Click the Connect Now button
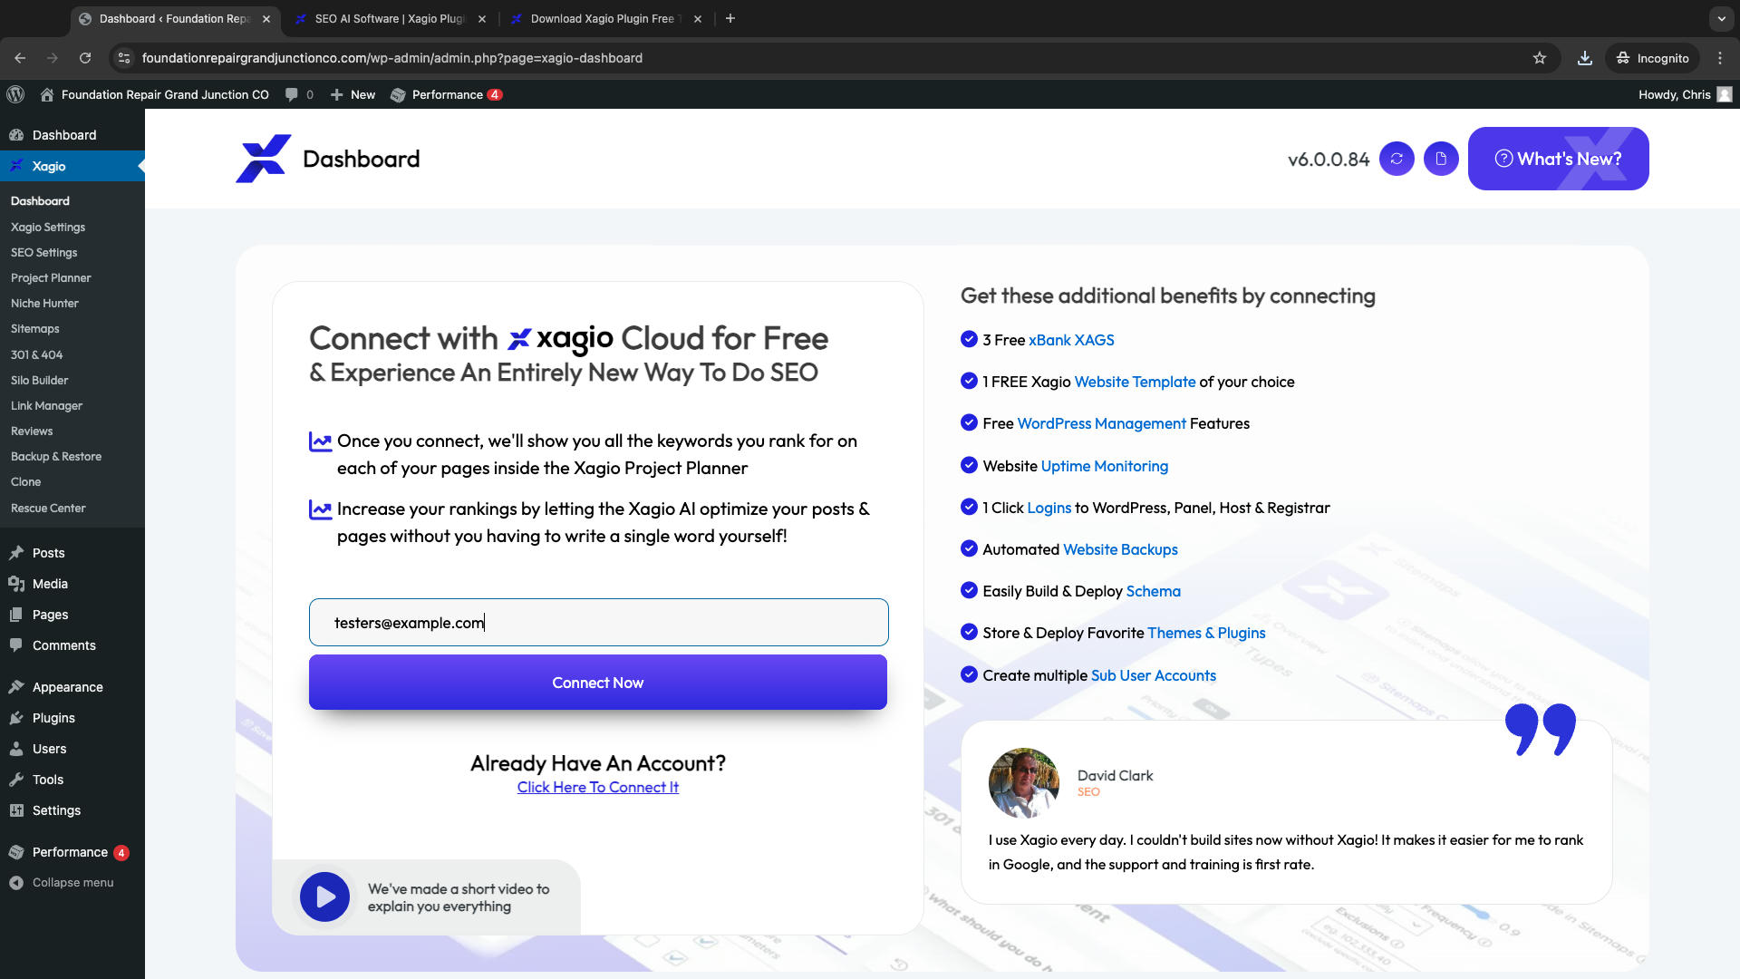The width and height of the screenshot is (1740, 979). tap(598, 683)
